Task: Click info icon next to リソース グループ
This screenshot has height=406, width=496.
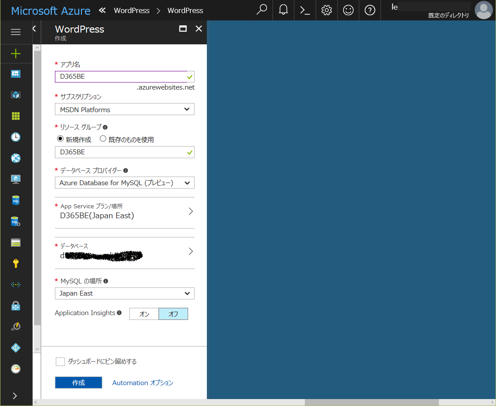Action: [x=105, y=127]
